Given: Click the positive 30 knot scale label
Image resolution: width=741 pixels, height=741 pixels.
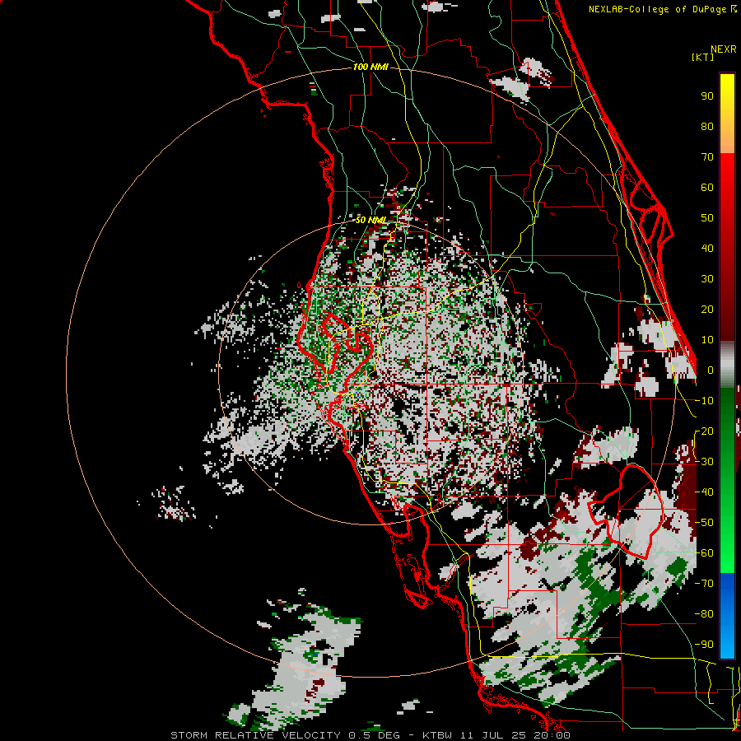Looking at the screenshot, I should click(x=707, y=279).
